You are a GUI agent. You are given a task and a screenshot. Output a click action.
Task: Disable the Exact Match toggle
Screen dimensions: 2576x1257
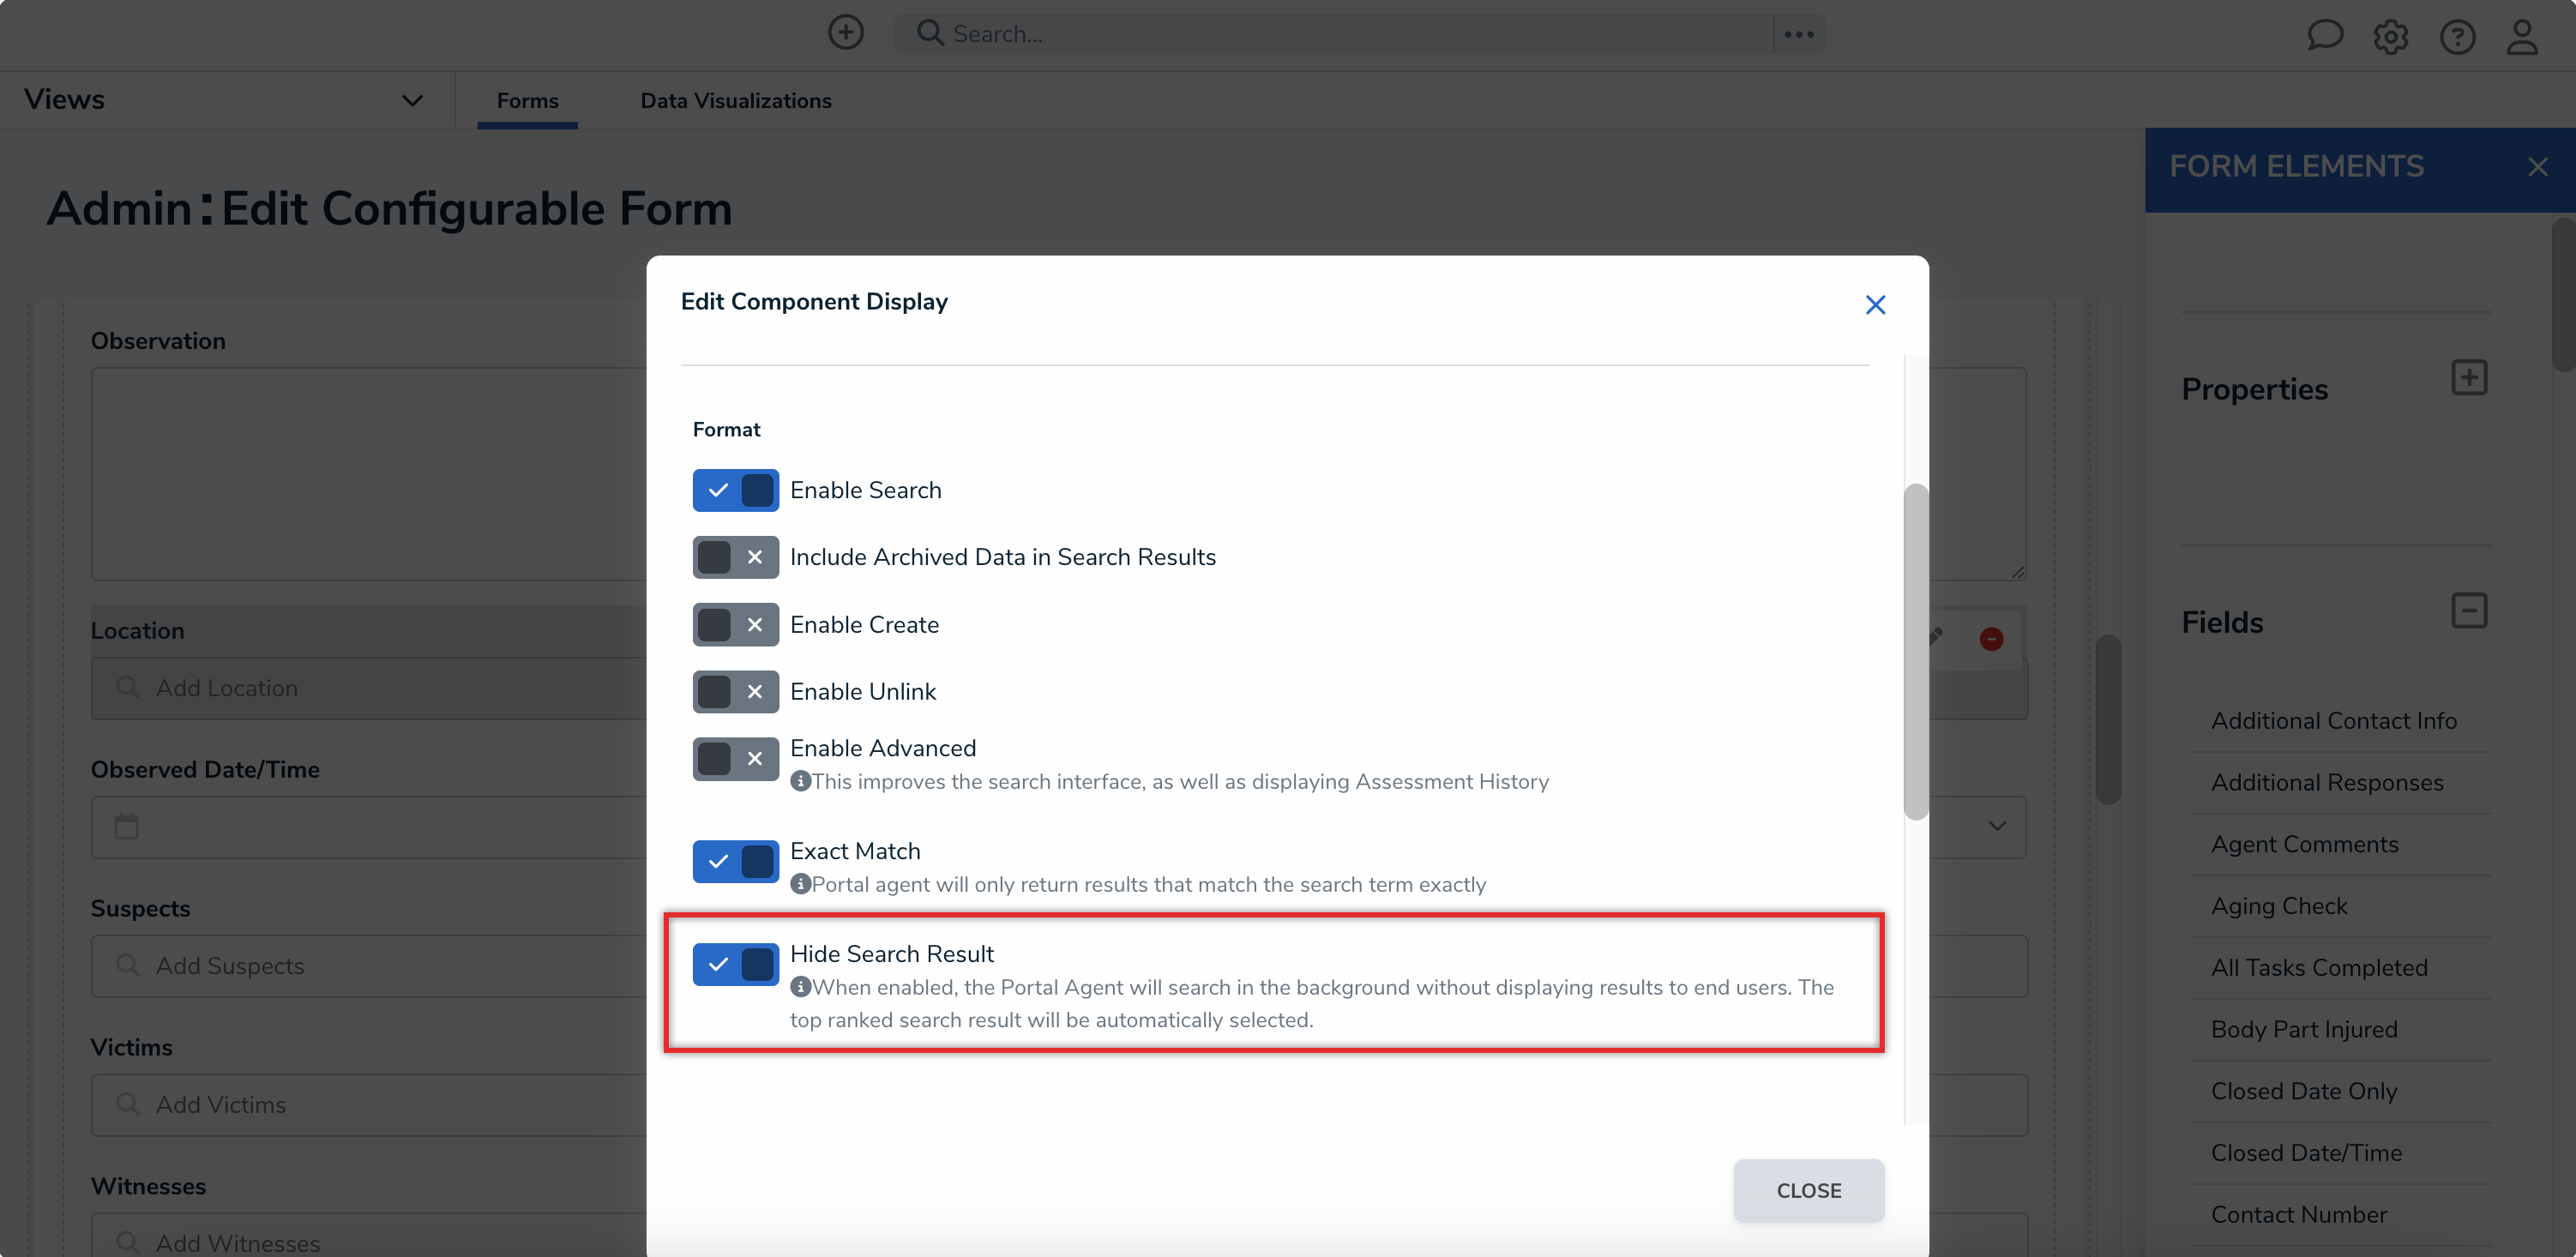click(735, 861)
